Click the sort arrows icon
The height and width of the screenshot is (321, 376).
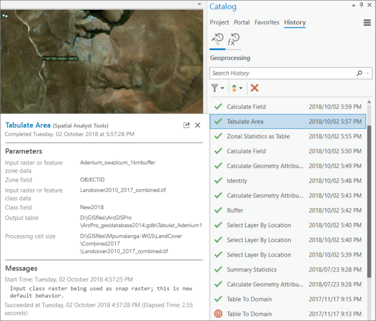234,88
